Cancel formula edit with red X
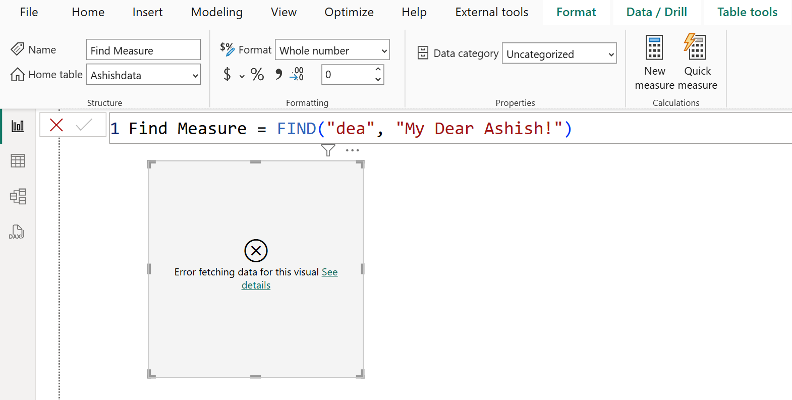 pyautogui.click(x=56, y=125)
